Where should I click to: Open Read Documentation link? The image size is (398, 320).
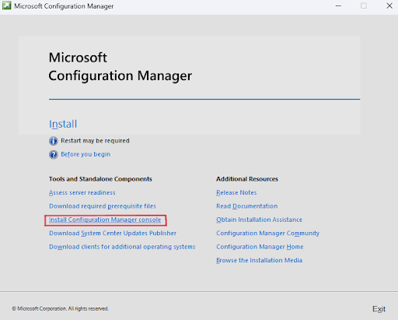[x=247, y=206]
